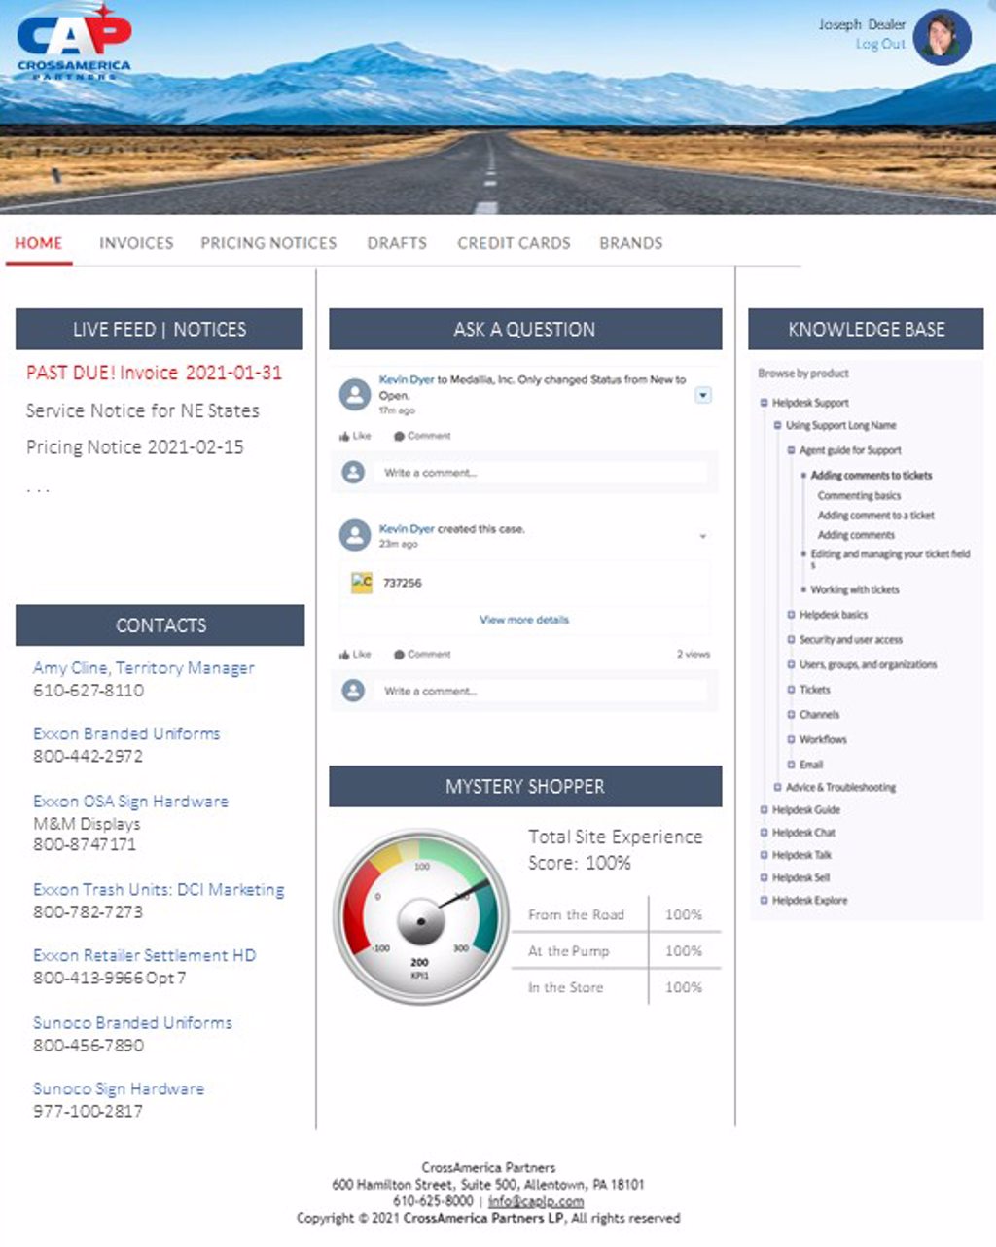
Task: Expand the Email tree node
Action: tap(792, 765)
